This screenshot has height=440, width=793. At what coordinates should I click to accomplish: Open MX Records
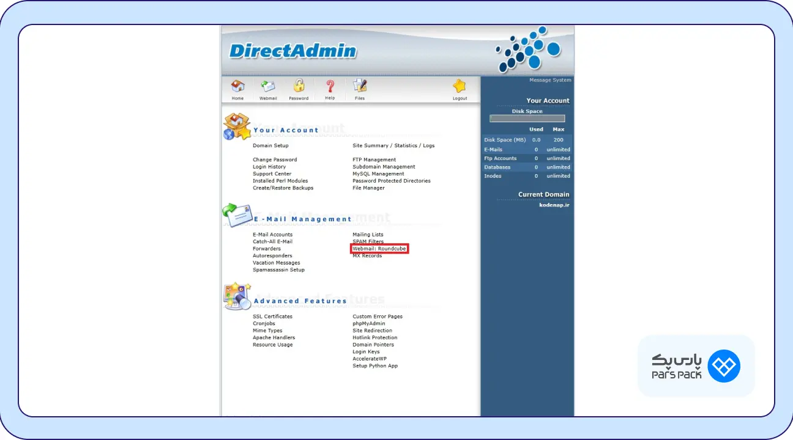[367, 255]
